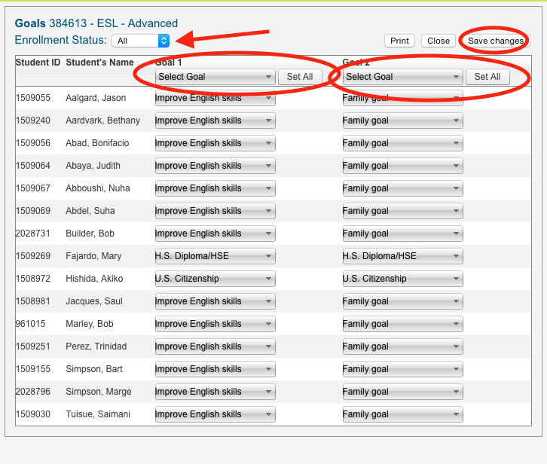
Task: Open Goal 1 dropdown for Jacques, Saul
Action: tap(215, 301)
